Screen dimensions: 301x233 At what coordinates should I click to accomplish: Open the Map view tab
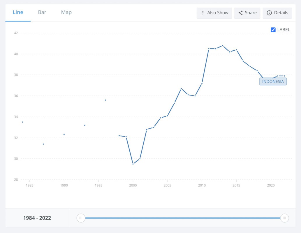click(x=66, y=12)
